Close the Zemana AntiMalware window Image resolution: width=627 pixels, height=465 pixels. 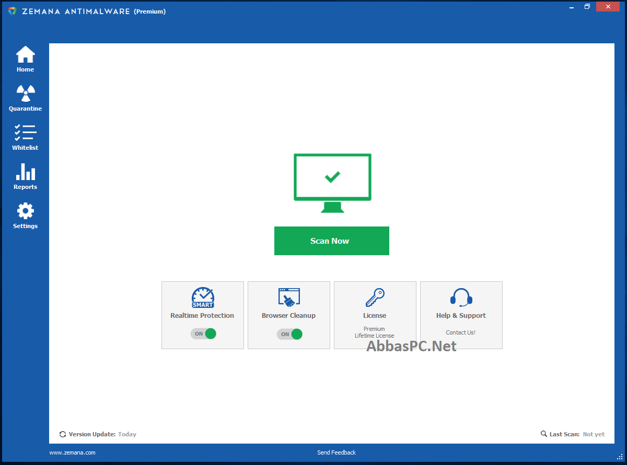point(608,6)
